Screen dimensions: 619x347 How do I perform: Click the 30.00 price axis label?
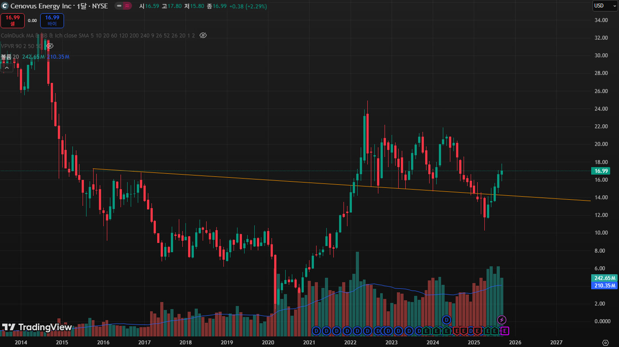pyautogui.click(x=601, y=56)
